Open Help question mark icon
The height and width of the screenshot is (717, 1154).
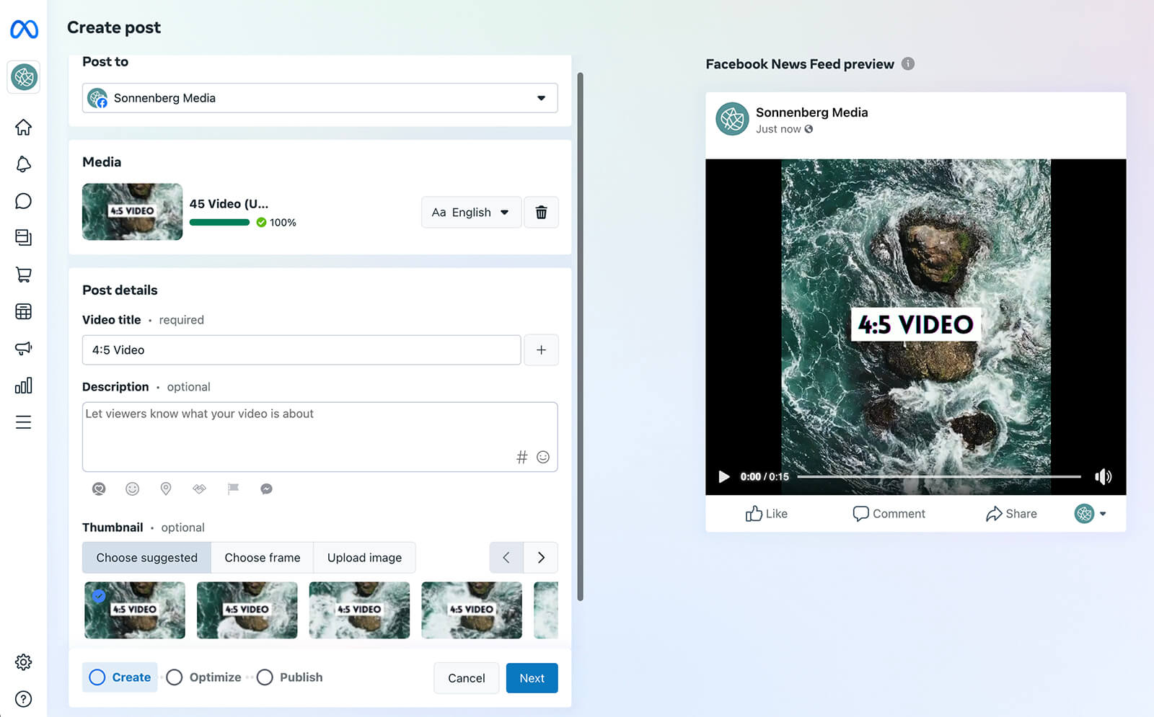tap(24, 699)
